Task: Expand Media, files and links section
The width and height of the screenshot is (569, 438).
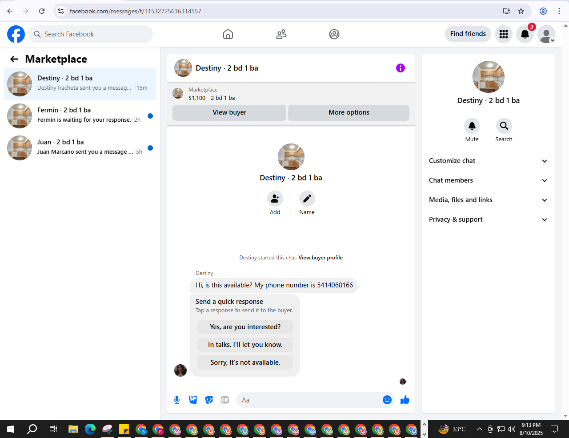Action: coord(488,200)
